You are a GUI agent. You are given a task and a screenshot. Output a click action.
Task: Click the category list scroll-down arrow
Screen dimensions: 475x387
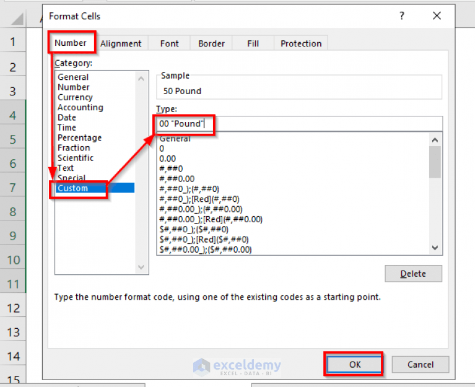[x=141, y=267]
